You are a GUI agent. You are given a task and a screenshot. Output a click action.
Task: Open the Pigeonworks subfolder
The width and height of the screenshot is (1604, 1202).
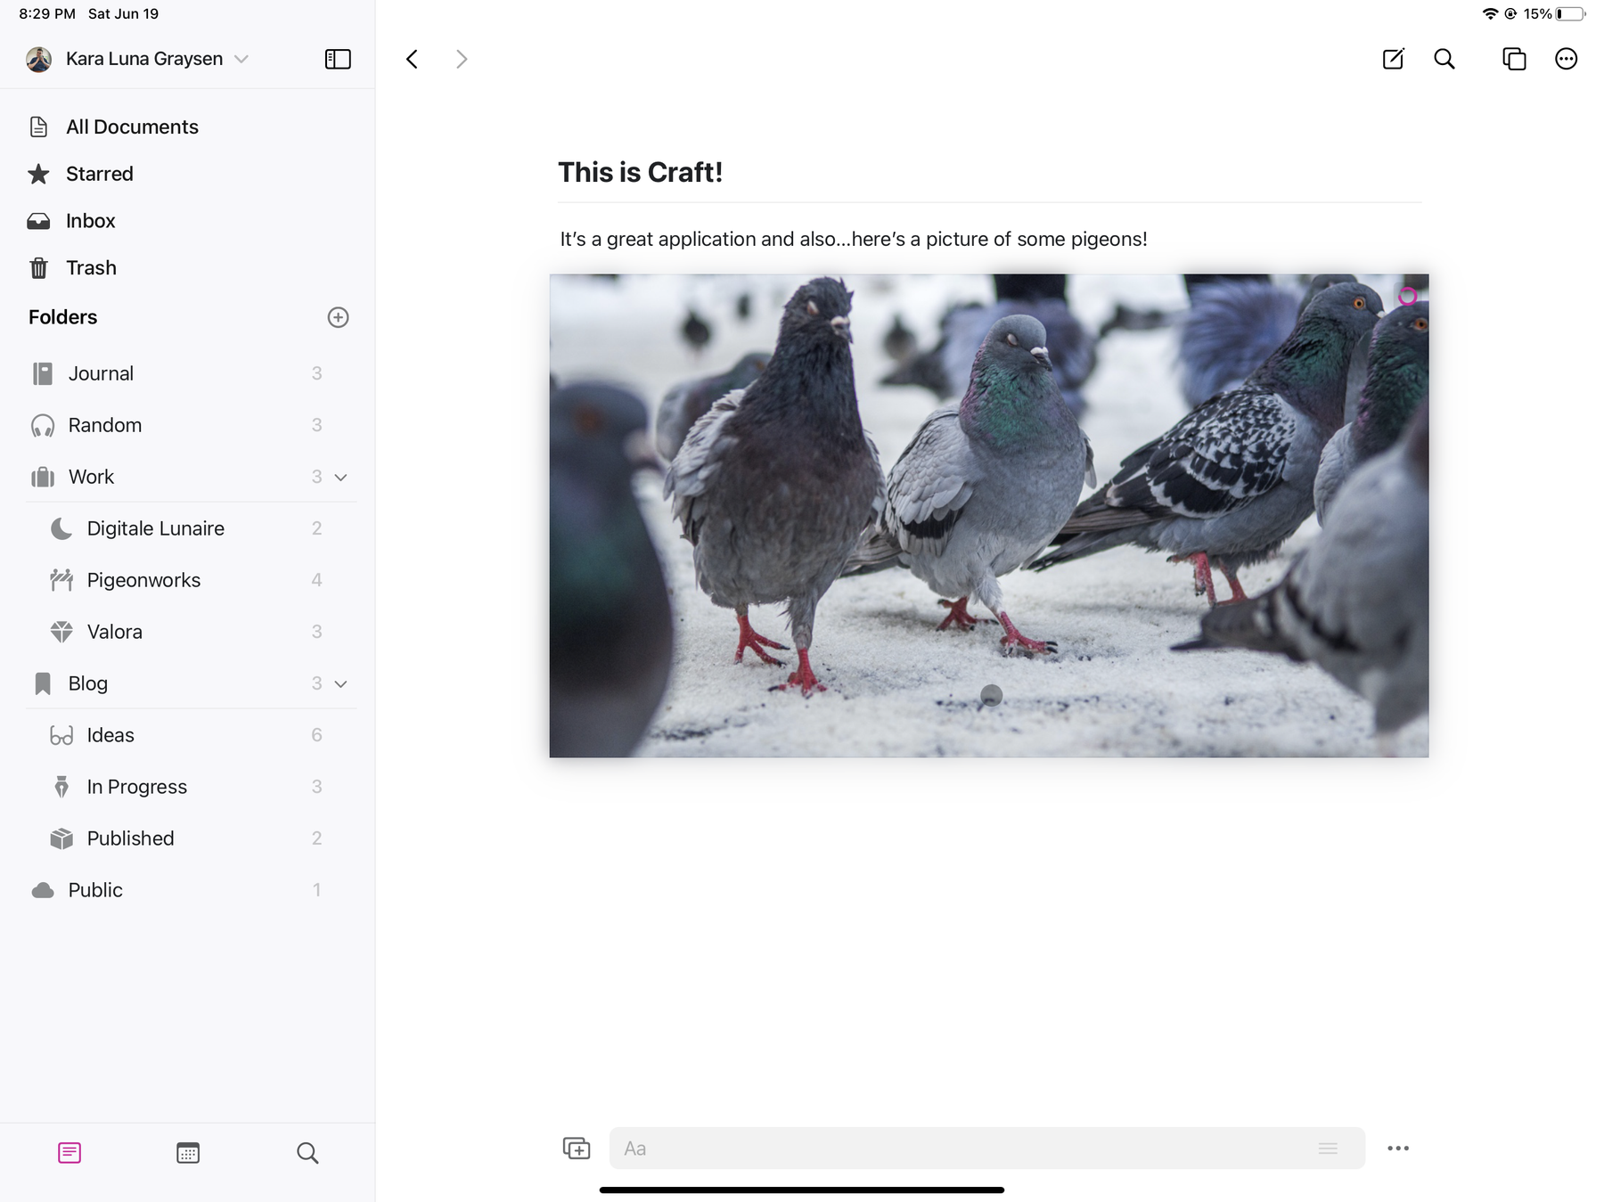coord(187,580)
